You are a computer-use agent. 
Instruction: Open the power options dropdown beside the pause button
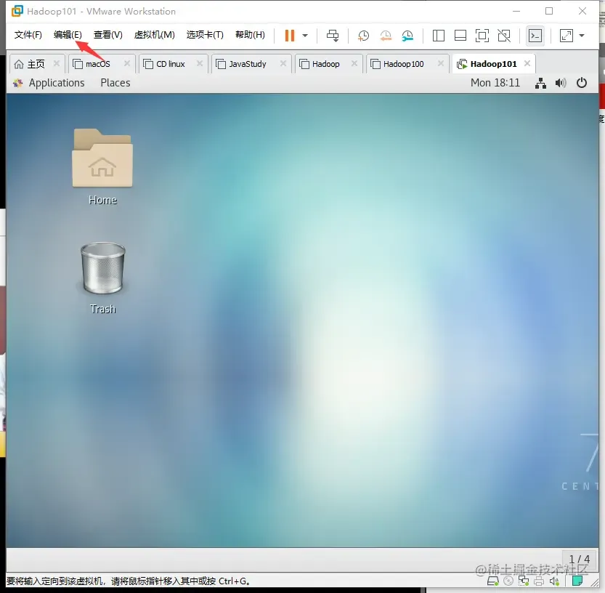click(305, 36)
